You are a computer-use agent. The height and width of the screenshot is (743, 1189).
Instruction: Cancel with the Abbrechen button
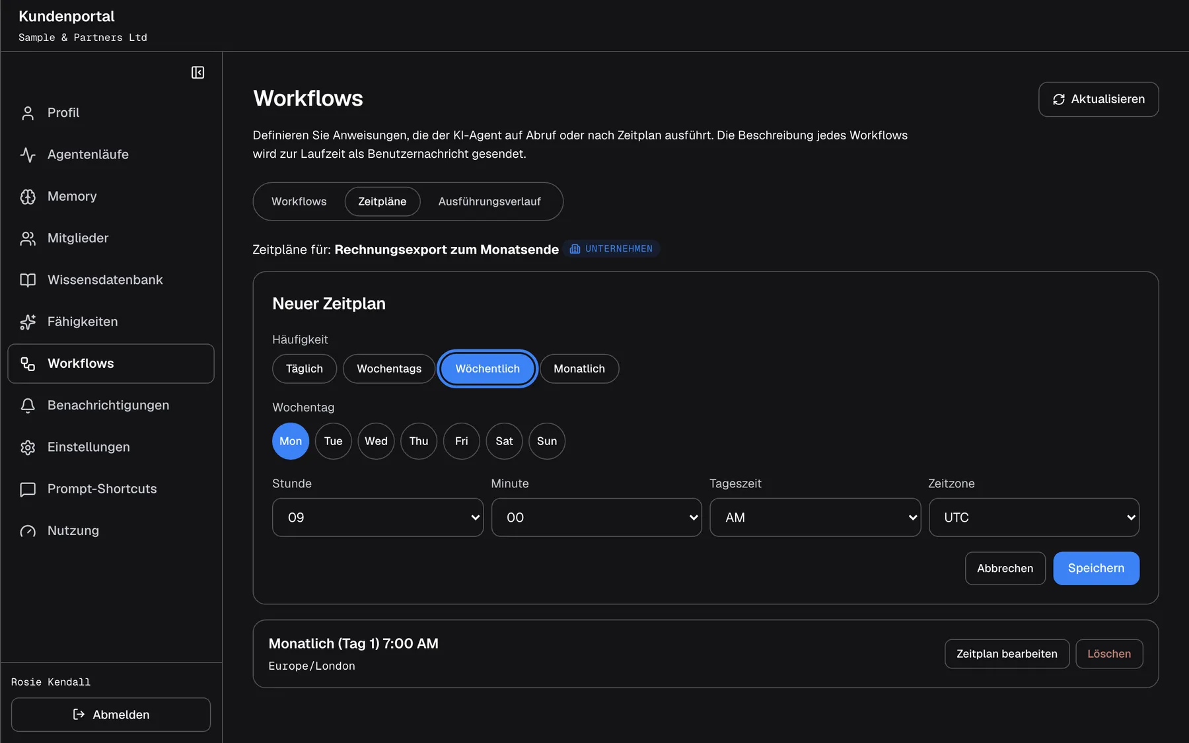point(1005,568)
